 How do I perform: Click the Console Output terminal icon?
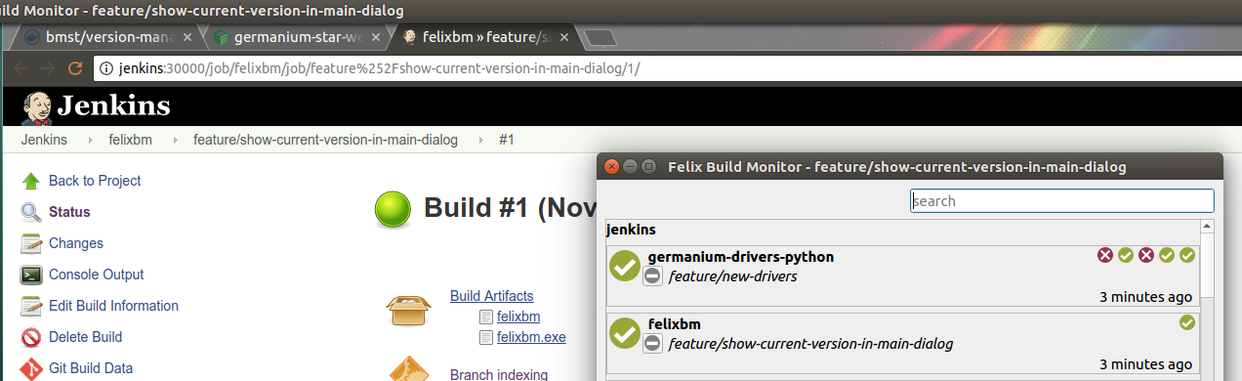[x=31, y=275]
